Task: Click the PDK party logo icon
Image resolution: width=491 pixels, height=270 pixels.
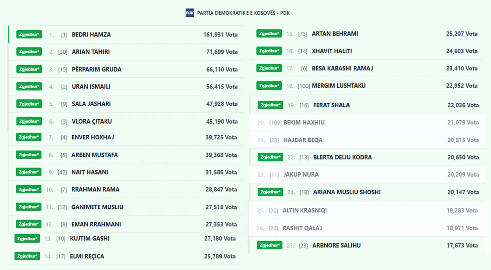Action: (190, 13)
